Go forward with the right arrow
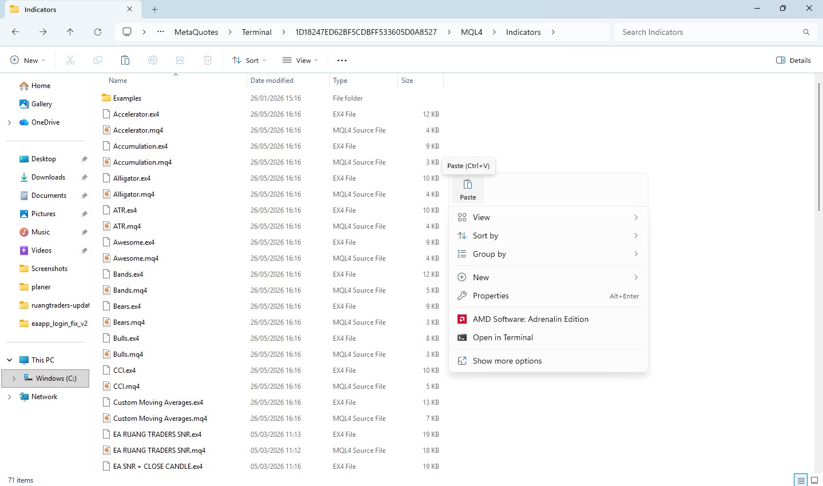 (x=43, y=32)
